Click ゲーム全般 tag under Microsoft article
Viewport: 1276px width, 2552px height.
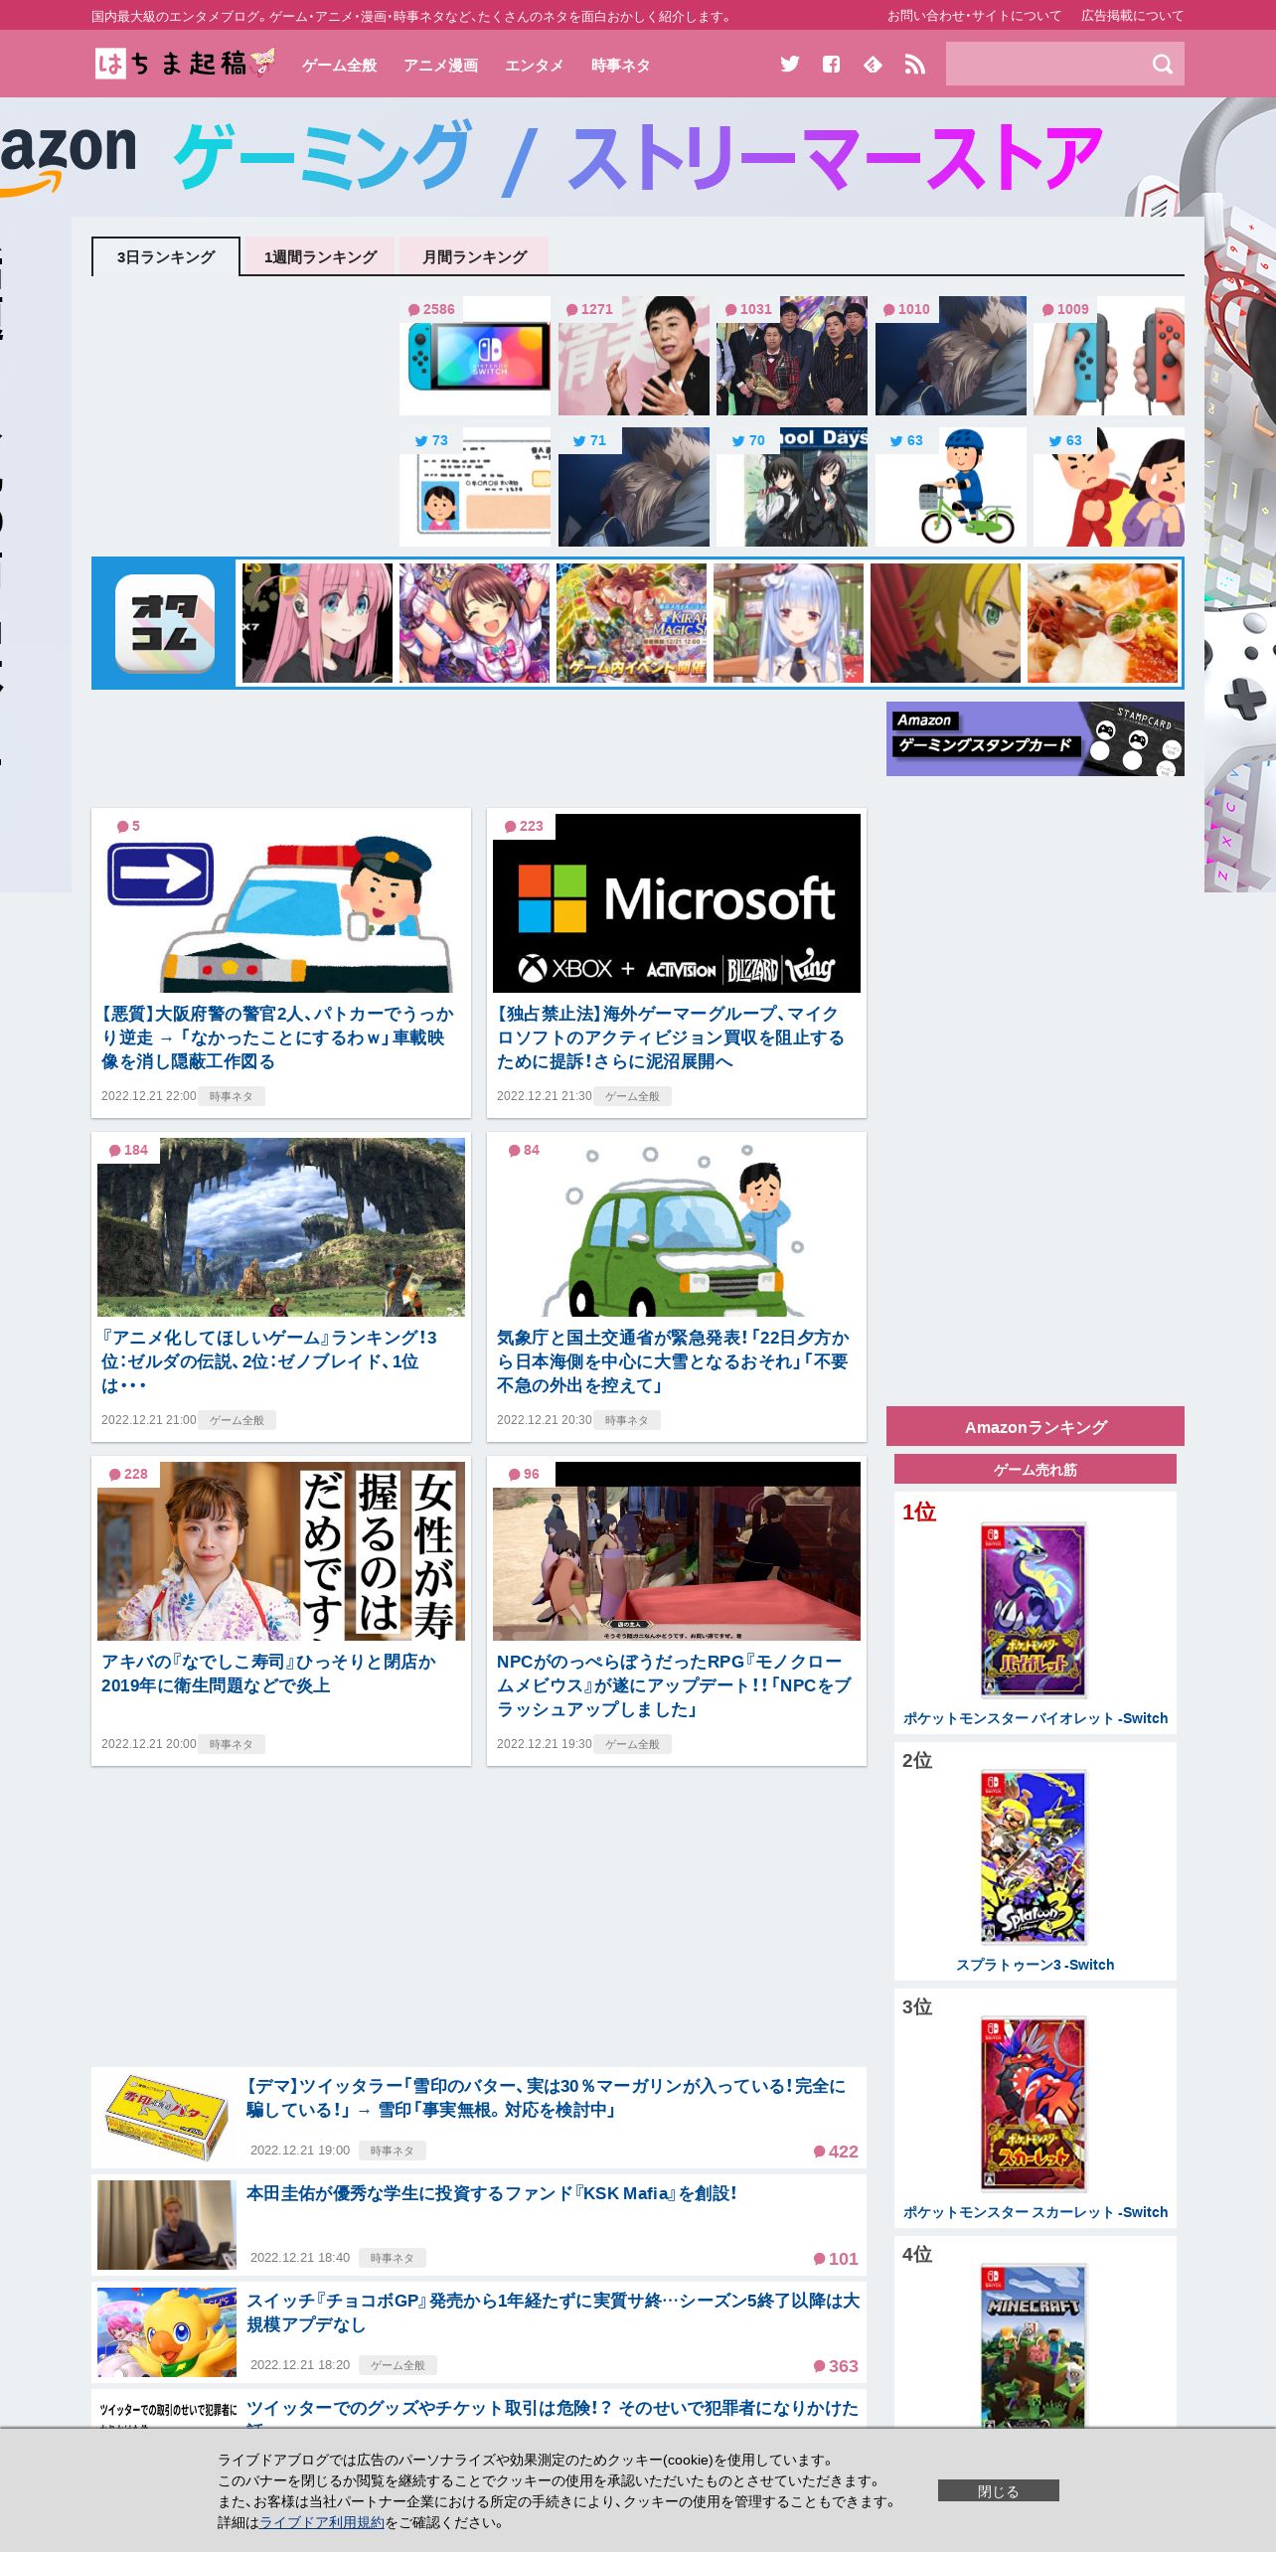[632, 1096]
